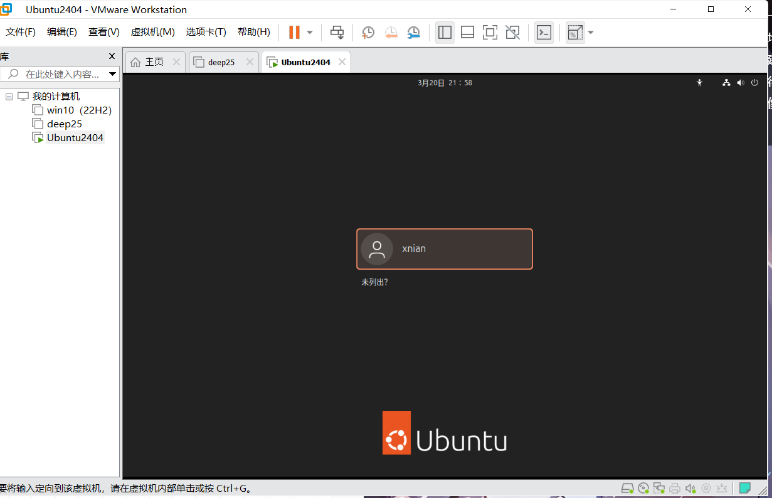Choose the xnian user account
This screenshot has width=772, height=498.
445,249
